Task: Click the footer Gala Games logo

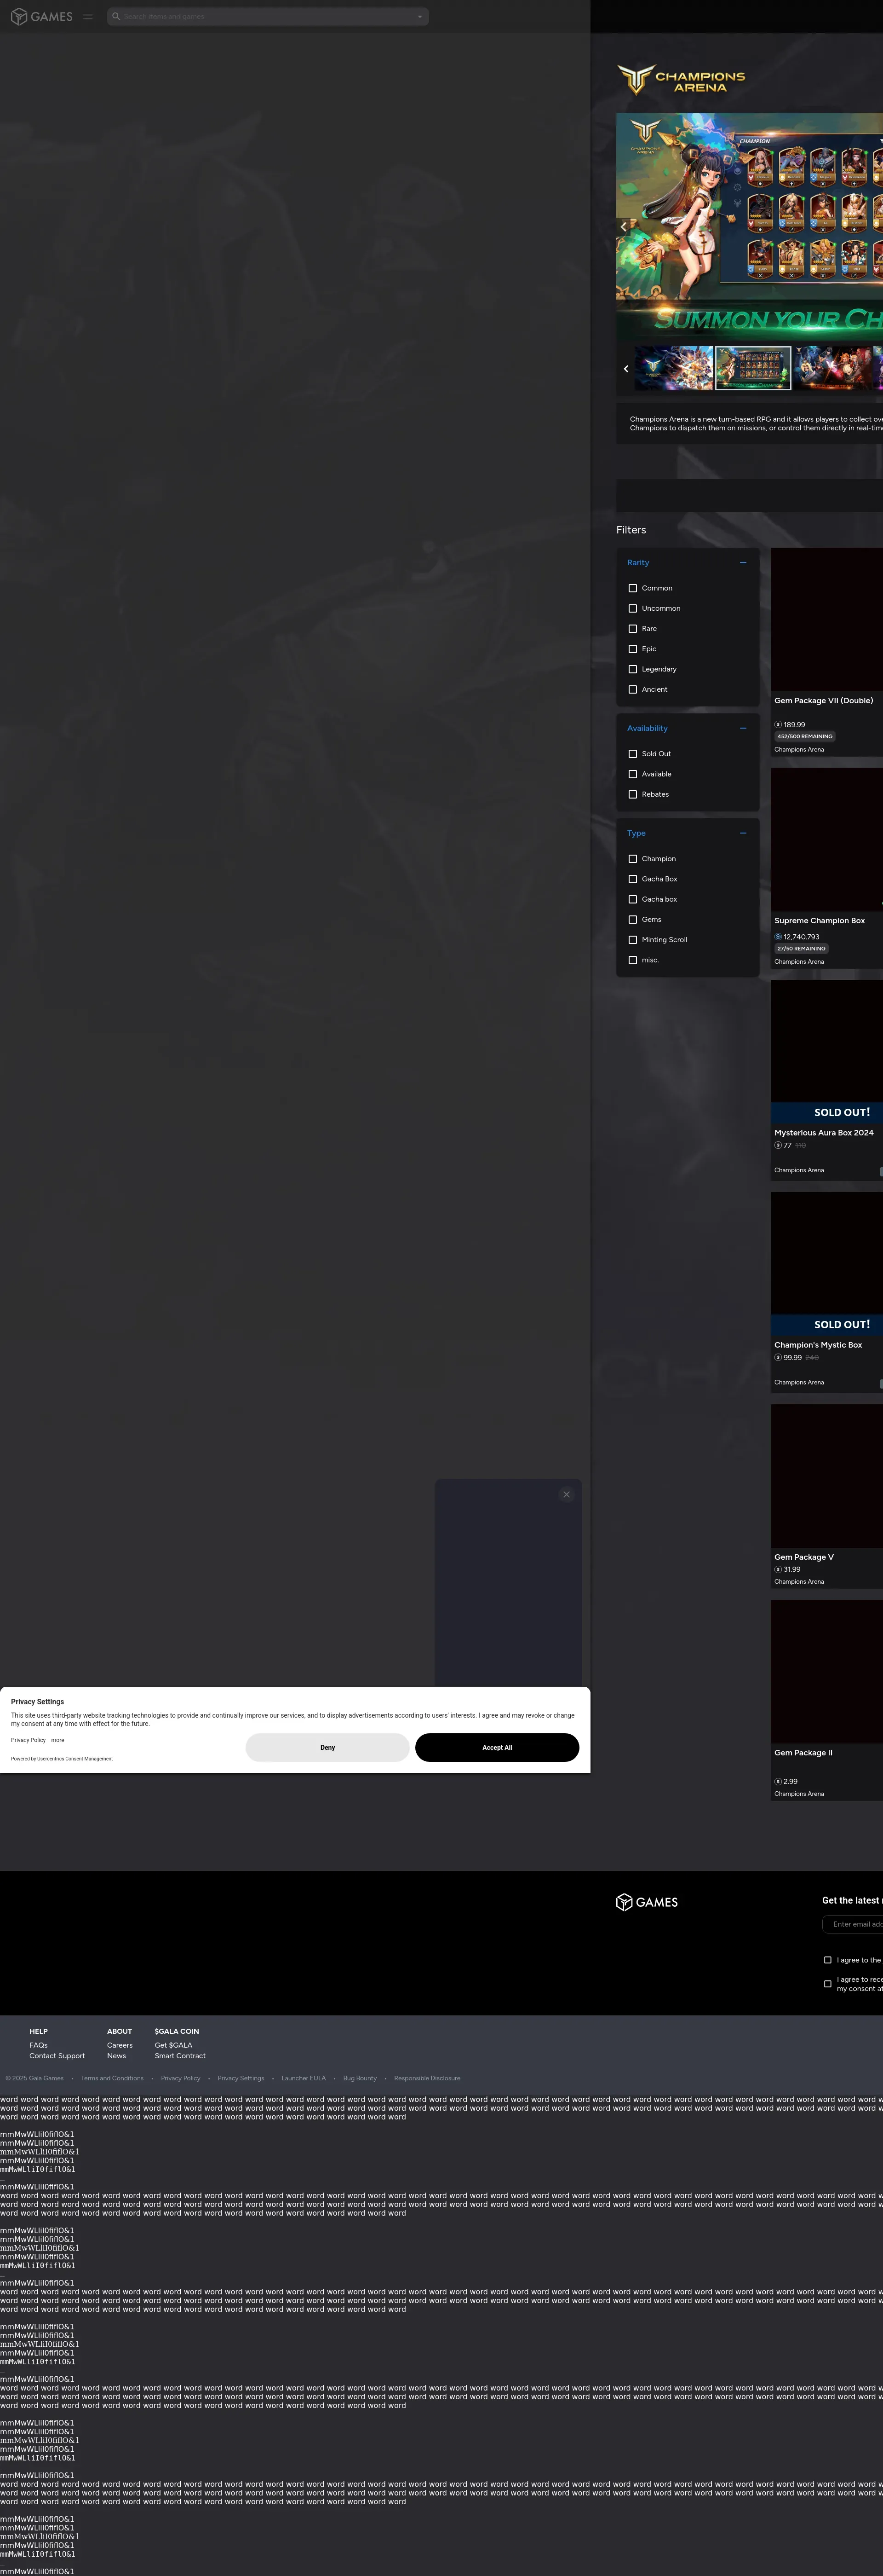Action: (647, 1902)
